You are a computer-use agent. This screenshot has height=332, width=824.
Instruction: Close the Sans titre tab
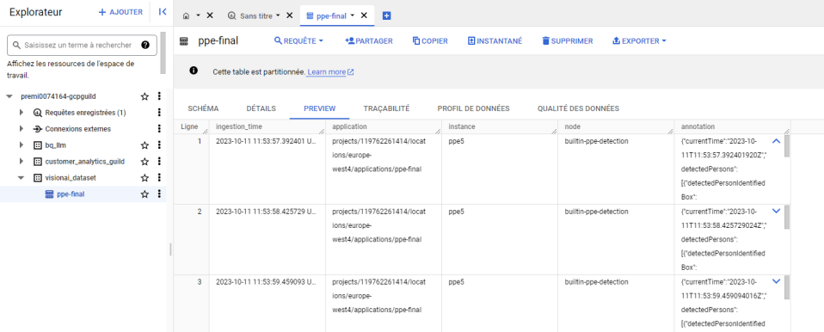[x=289, y=15]
